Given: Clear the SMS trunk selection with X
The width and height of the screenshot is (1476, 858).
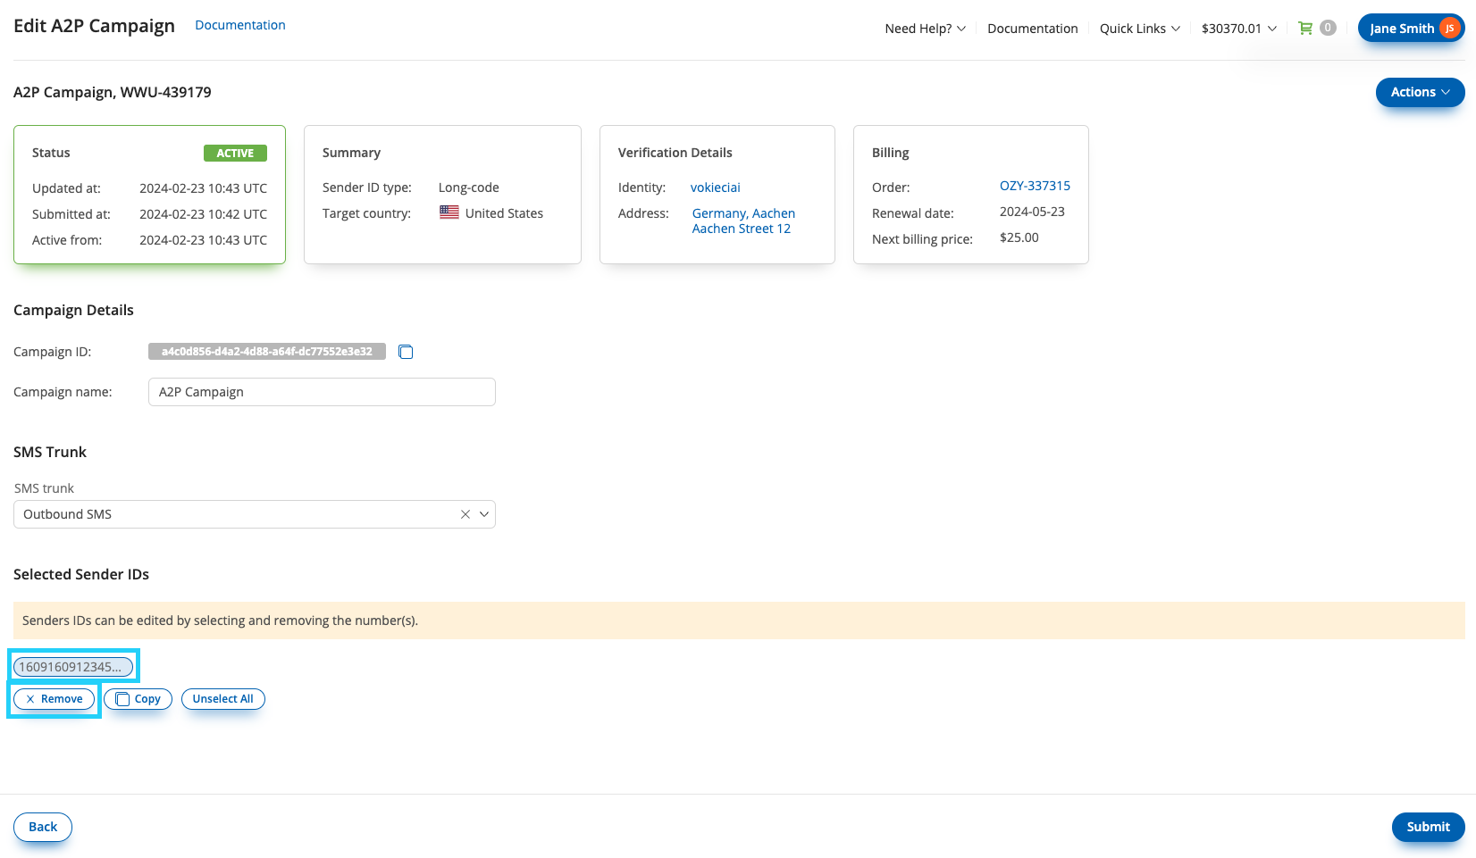Looking at the screenshot, I should click(465, 514).
